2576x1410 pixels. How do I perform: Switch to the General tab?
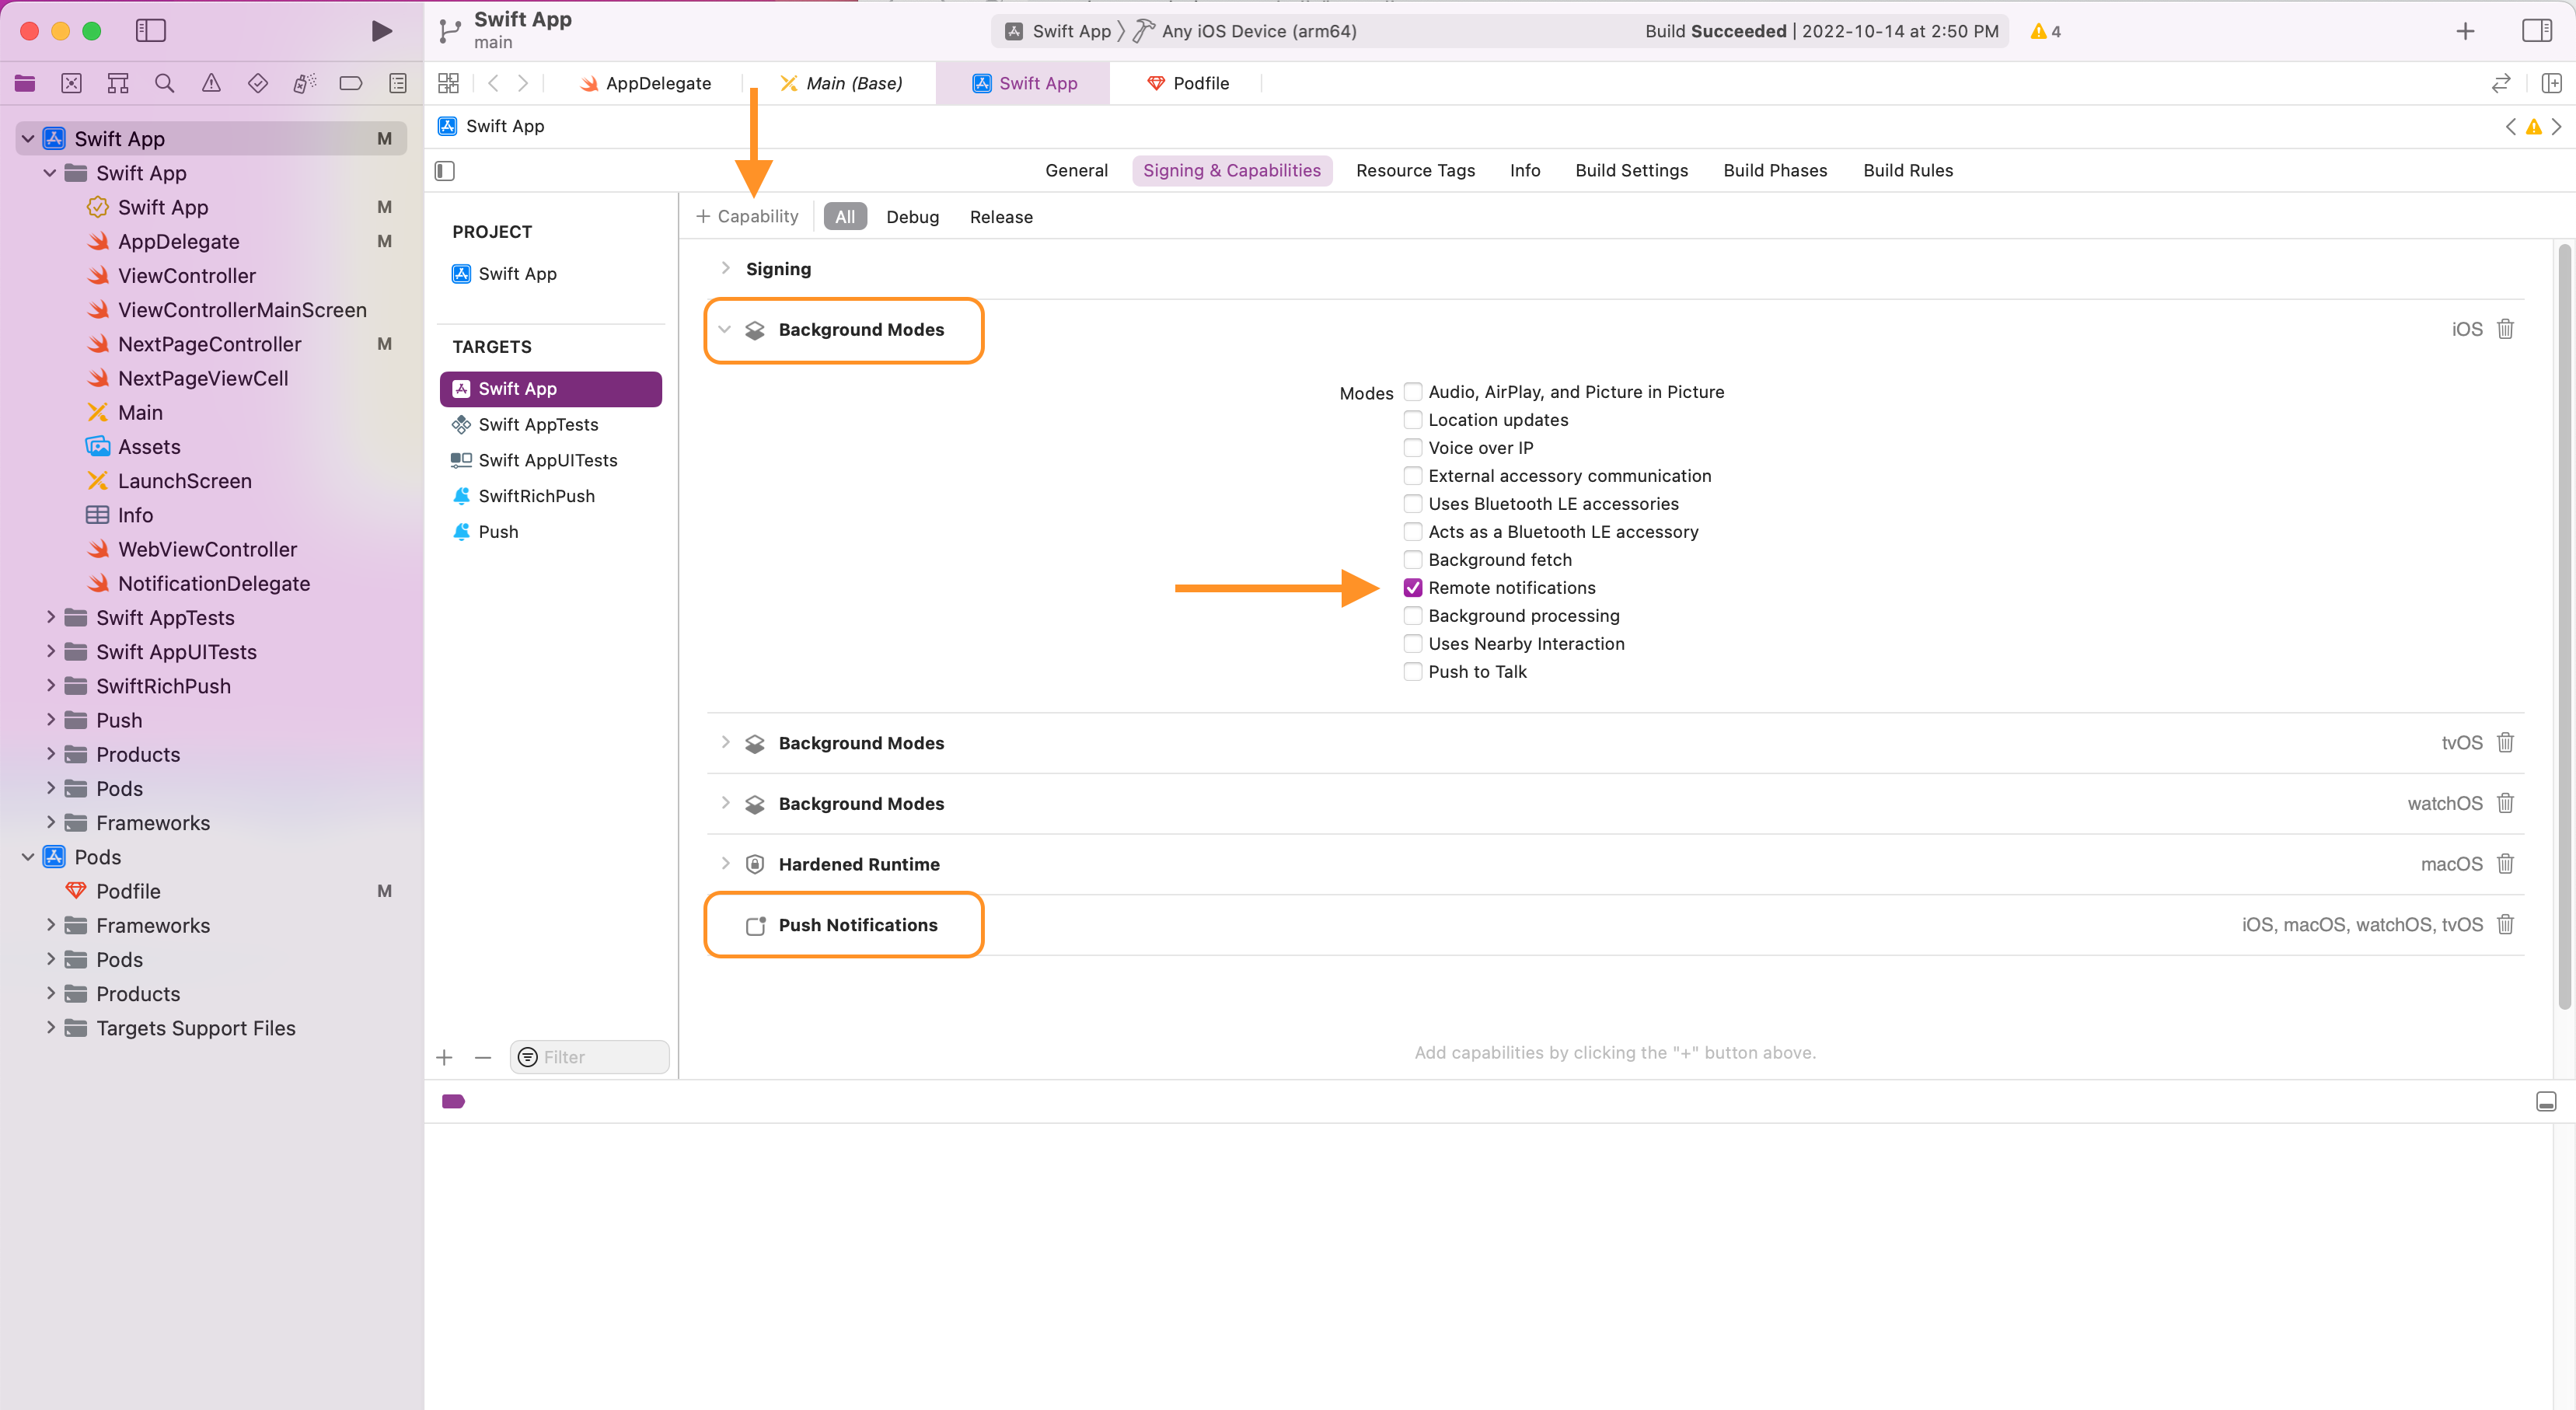point(1076,170)
